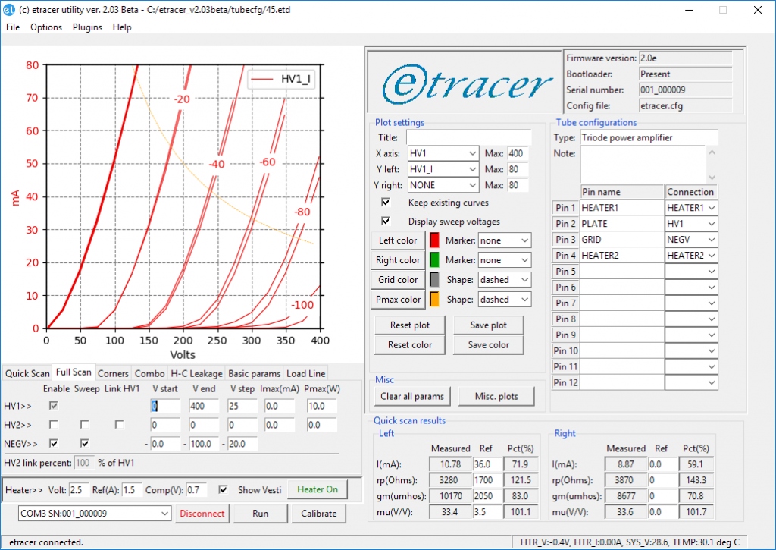This screenshot has height=550, width=776.
Task: Toggle the NEGV Enable checkbox
Action: (x=54, y=444)
